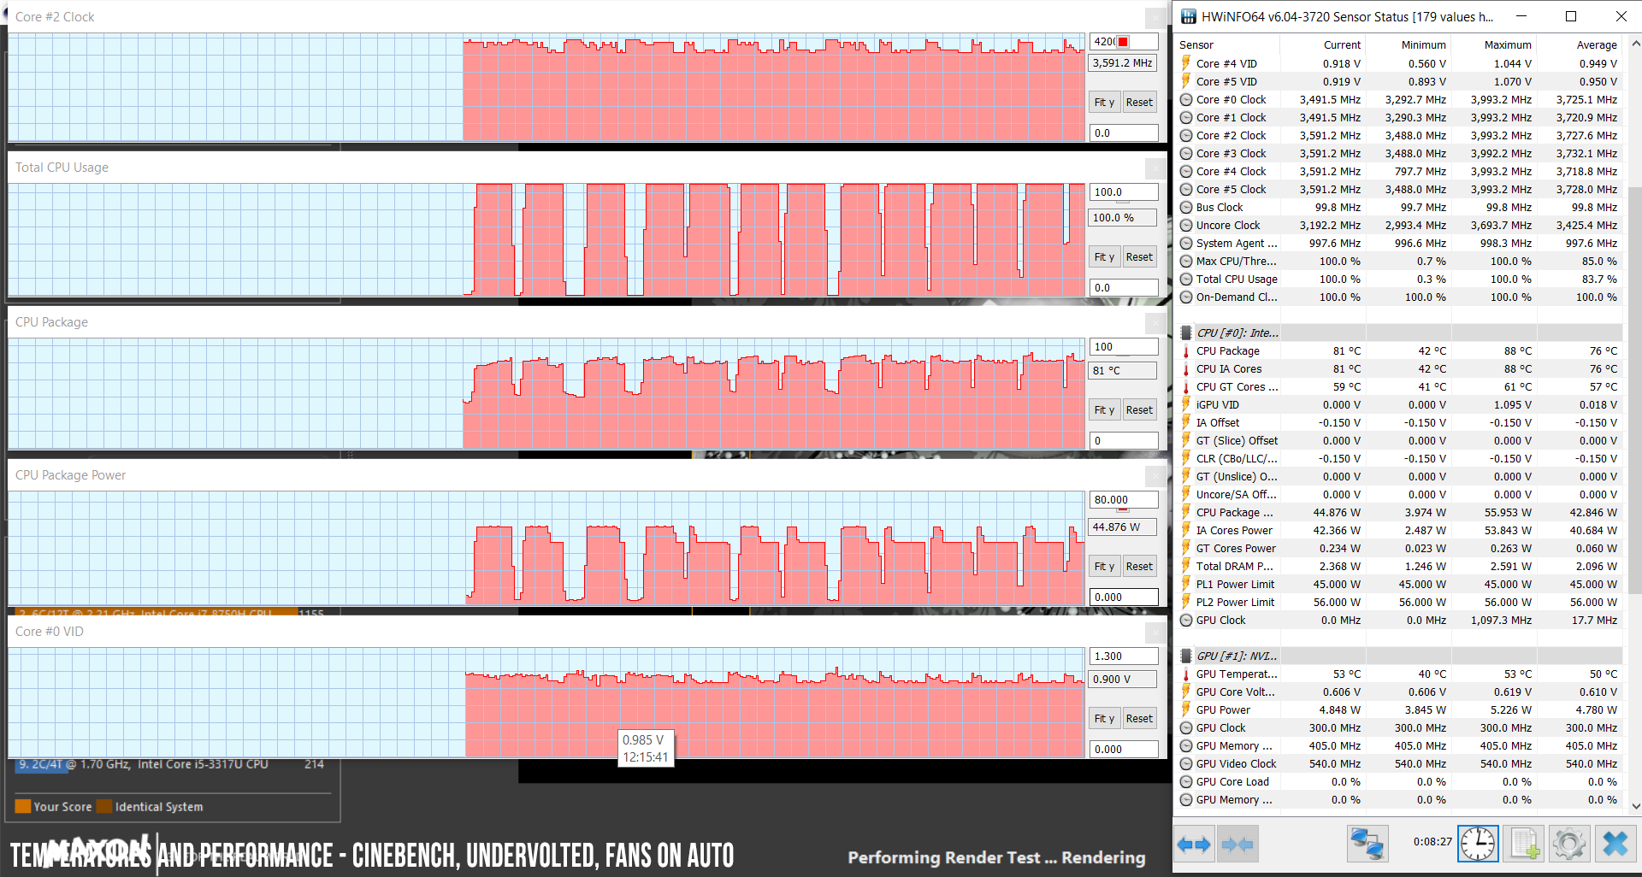Click the thermometer icon beside CPU IA Cores

click(x=1186, y=369)
